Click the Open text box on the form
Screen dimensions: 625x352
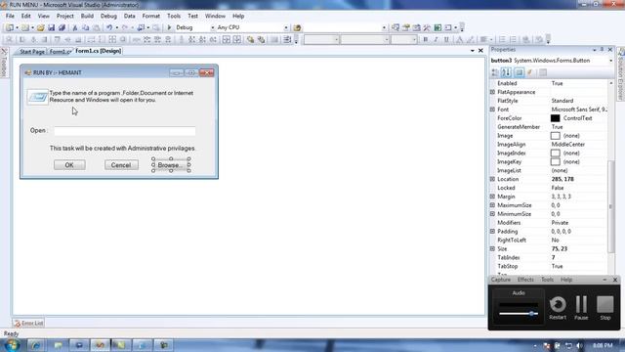pos(125,130)
